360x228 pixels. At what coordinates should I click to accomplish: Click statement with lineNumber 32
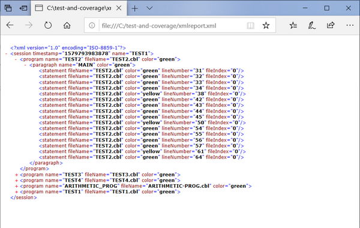141,76
